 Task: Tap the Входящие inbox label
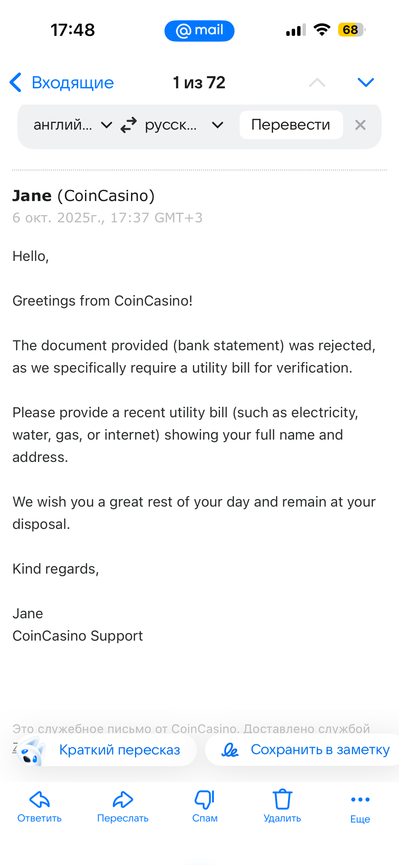tap(73, 83)
